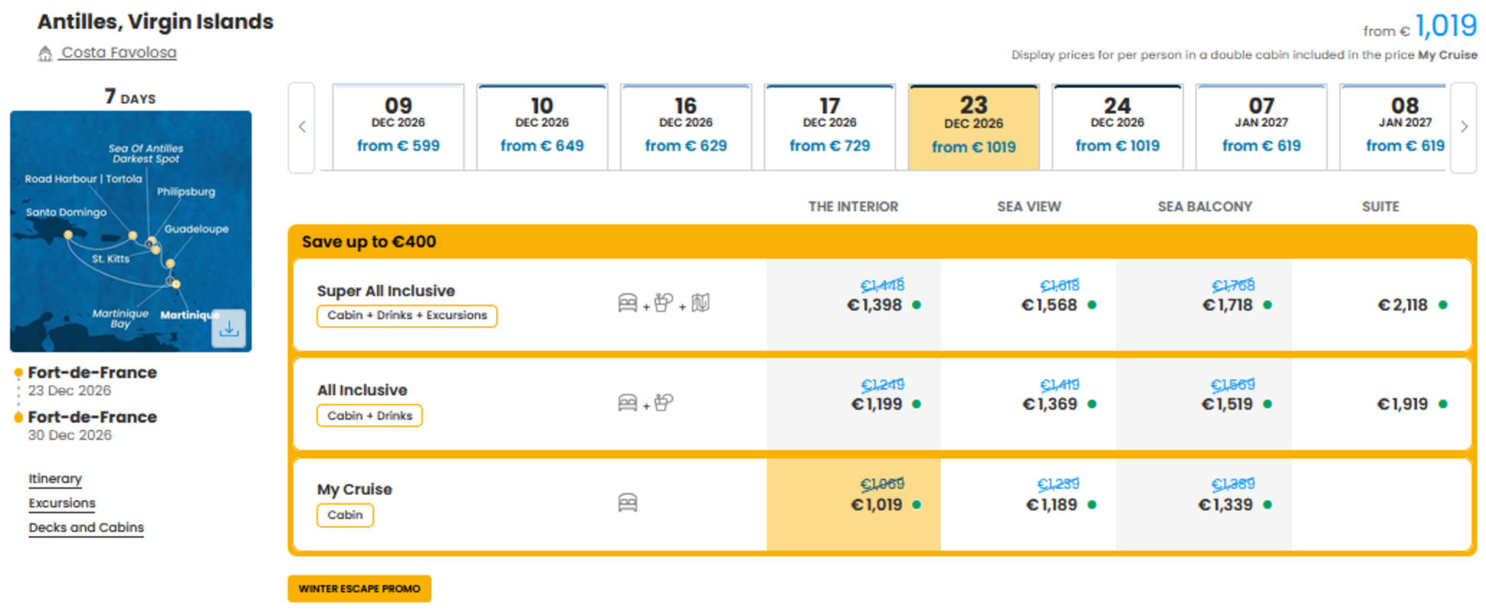Click the Cabin + Drinks + Excursions tag
The height and width of the screenshot is (611, 1486).
(407, 315)
